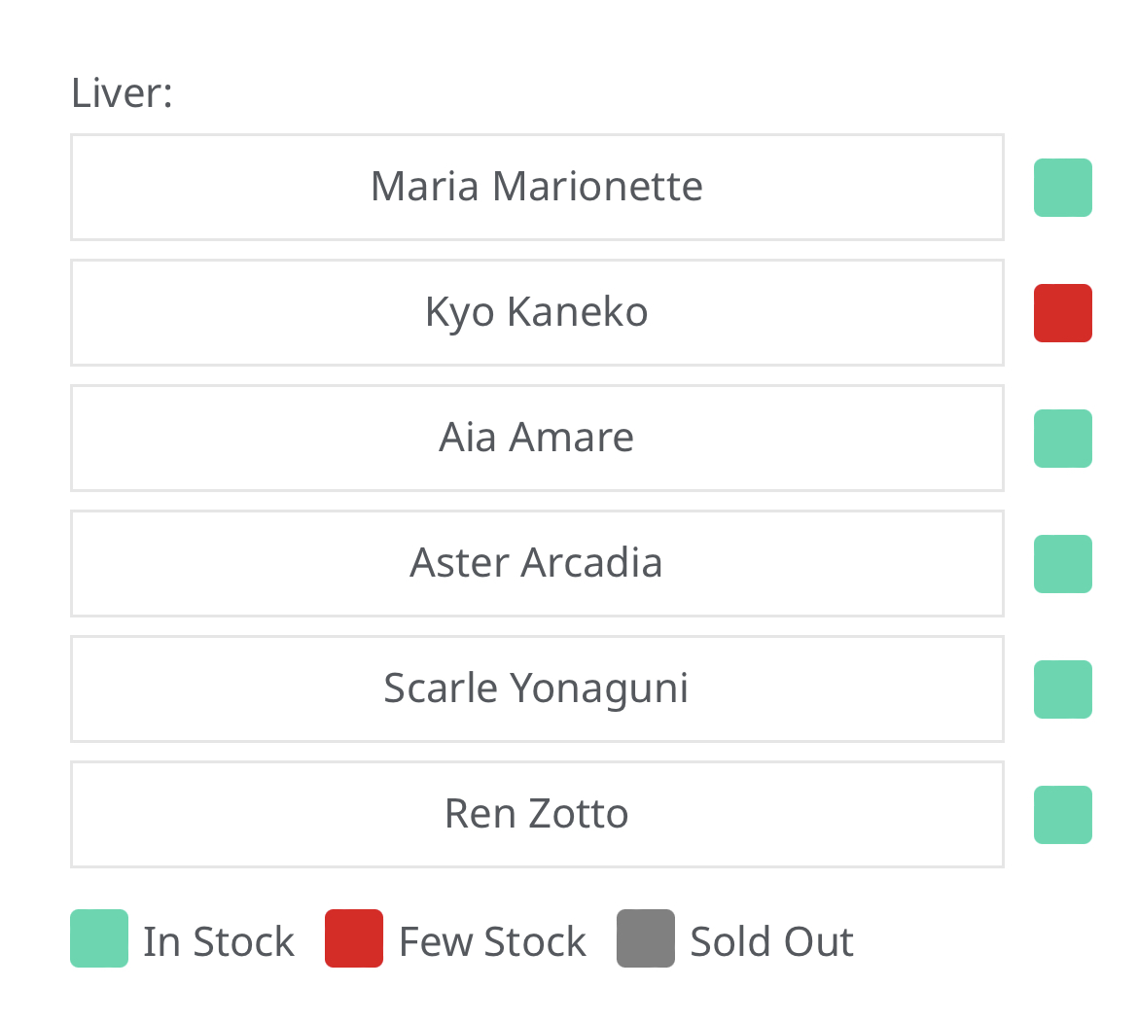Click green stock indicator beside Maria Marionette

click(x=1062, y=188)
